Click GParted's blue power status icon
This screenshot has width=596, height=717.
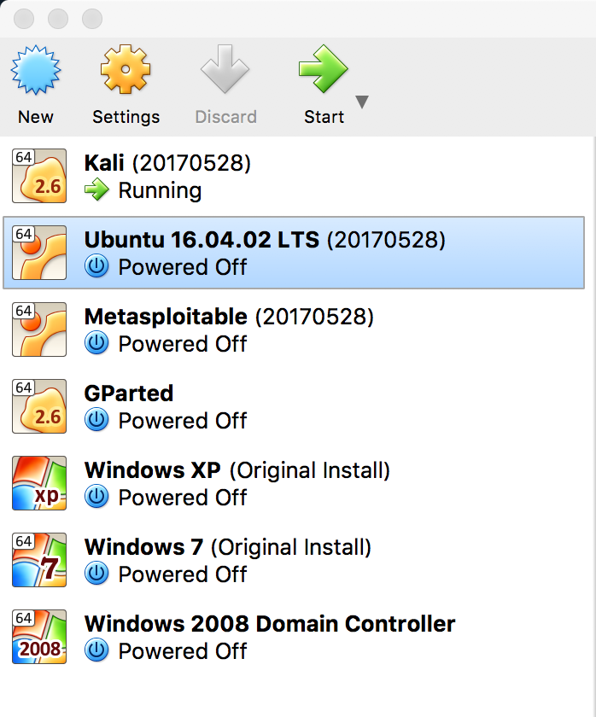[96, 420]
